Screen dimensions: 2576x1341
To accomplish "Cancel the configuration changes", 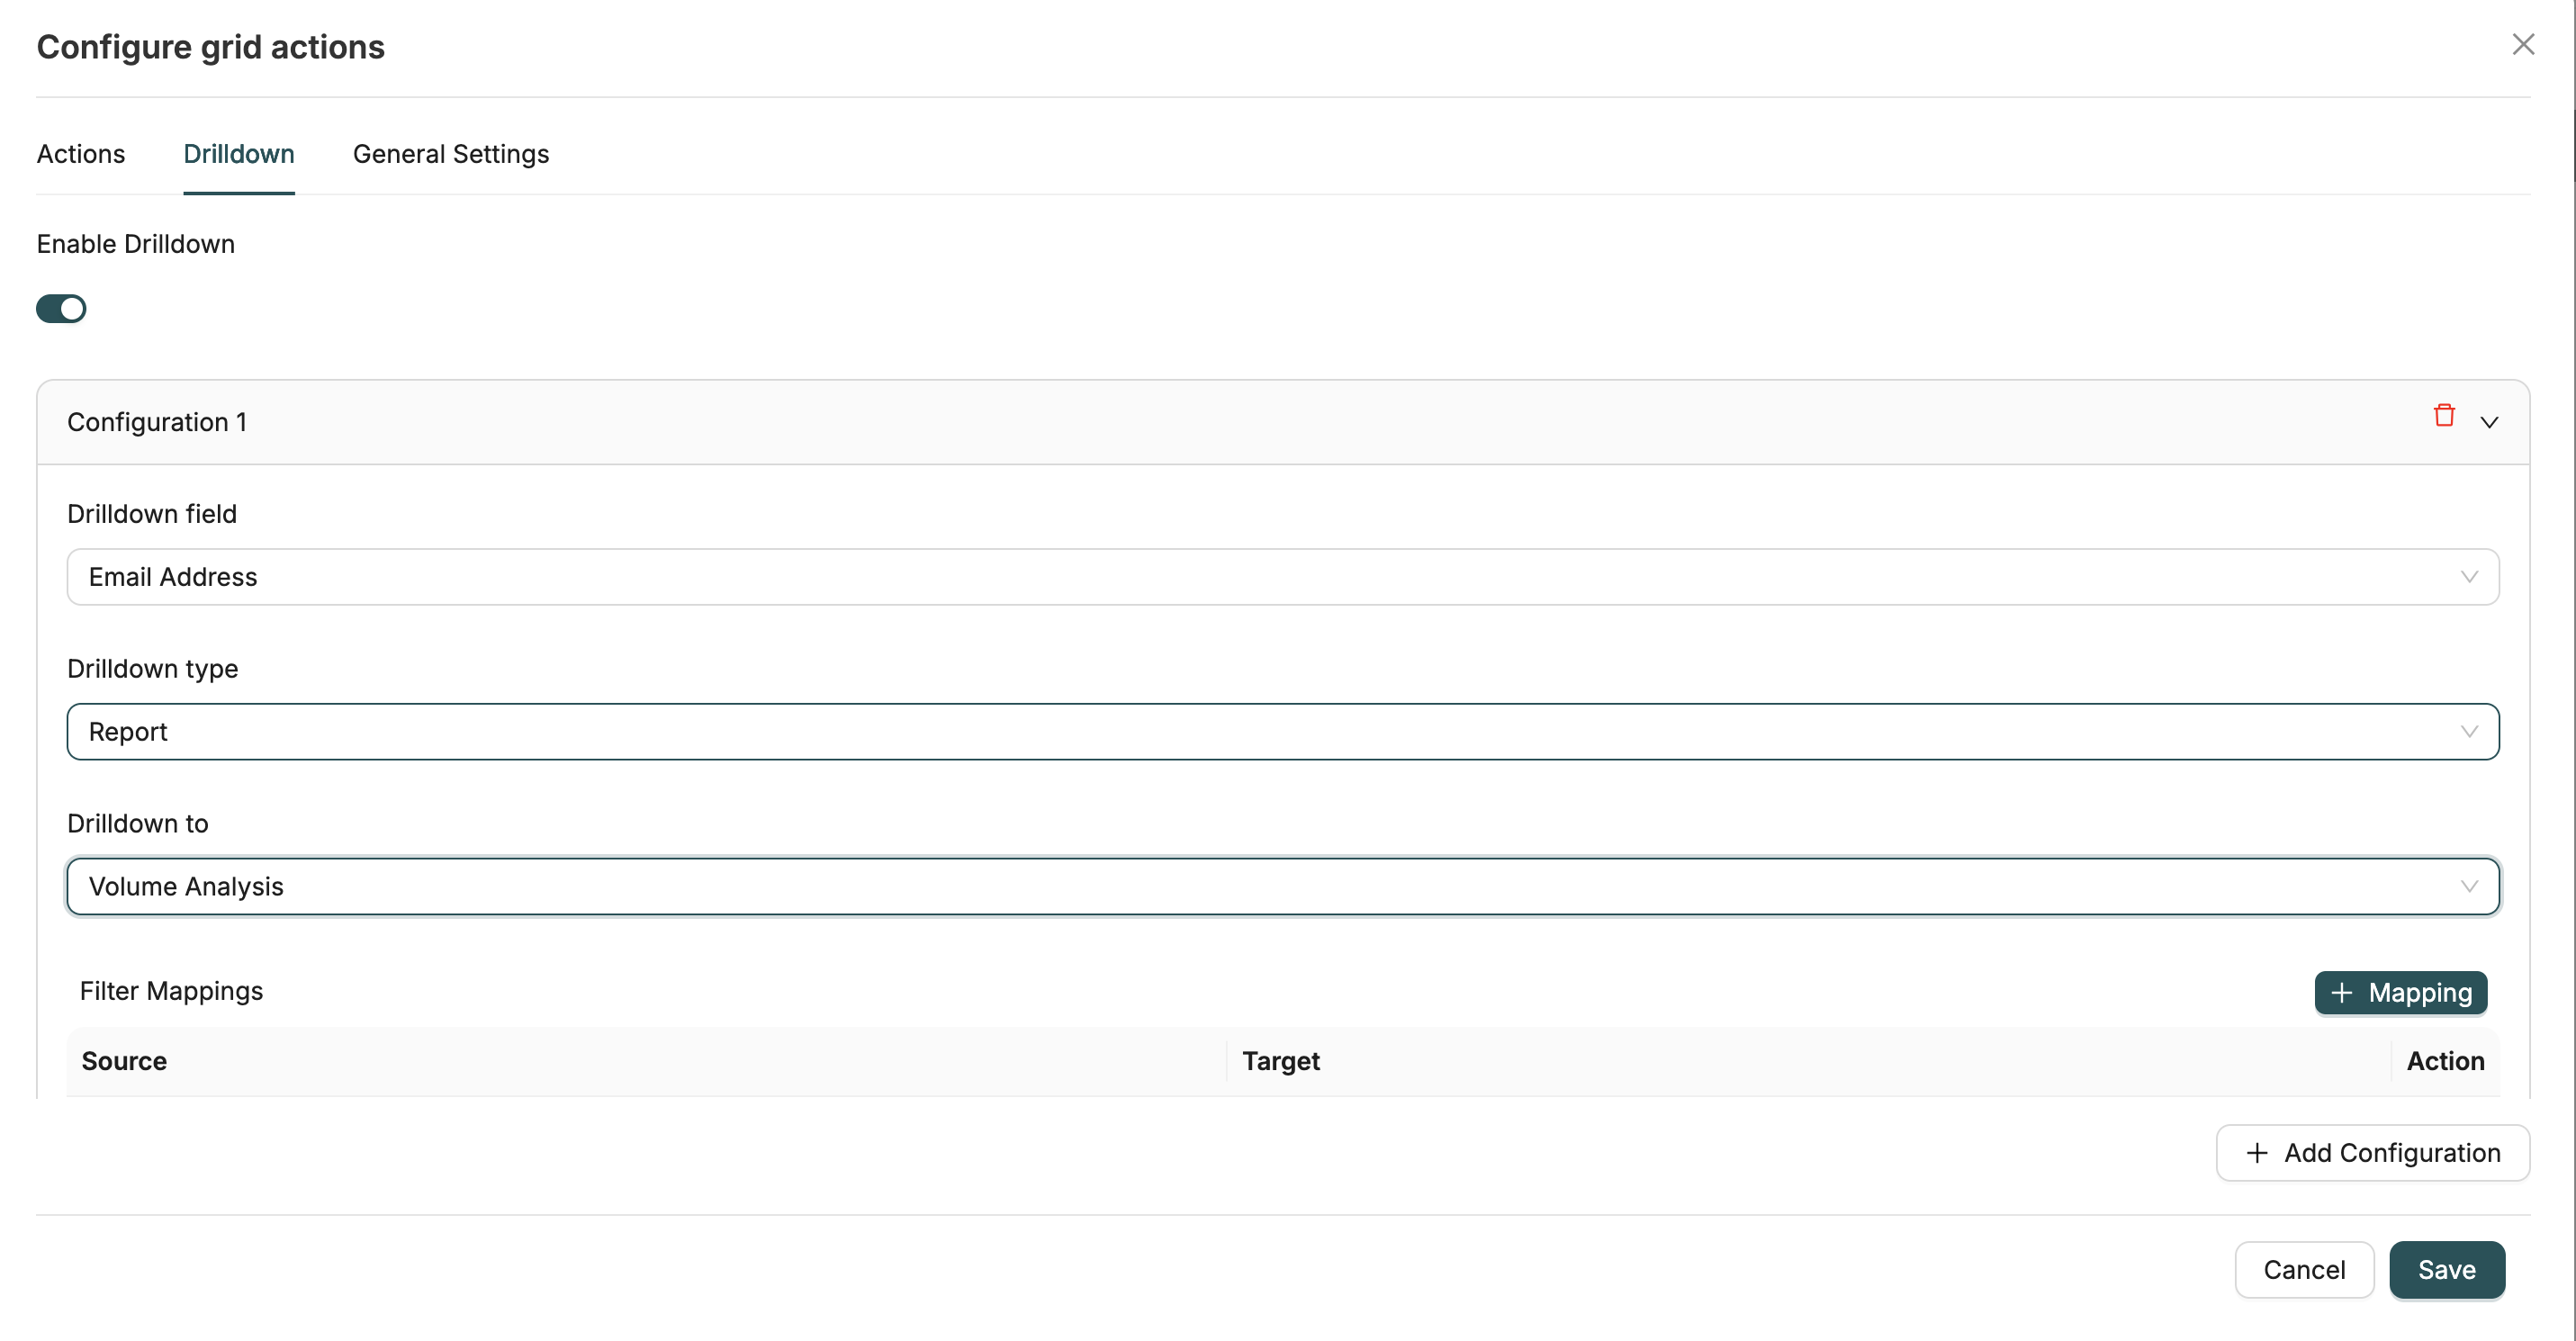I will click(2304, 1269).
